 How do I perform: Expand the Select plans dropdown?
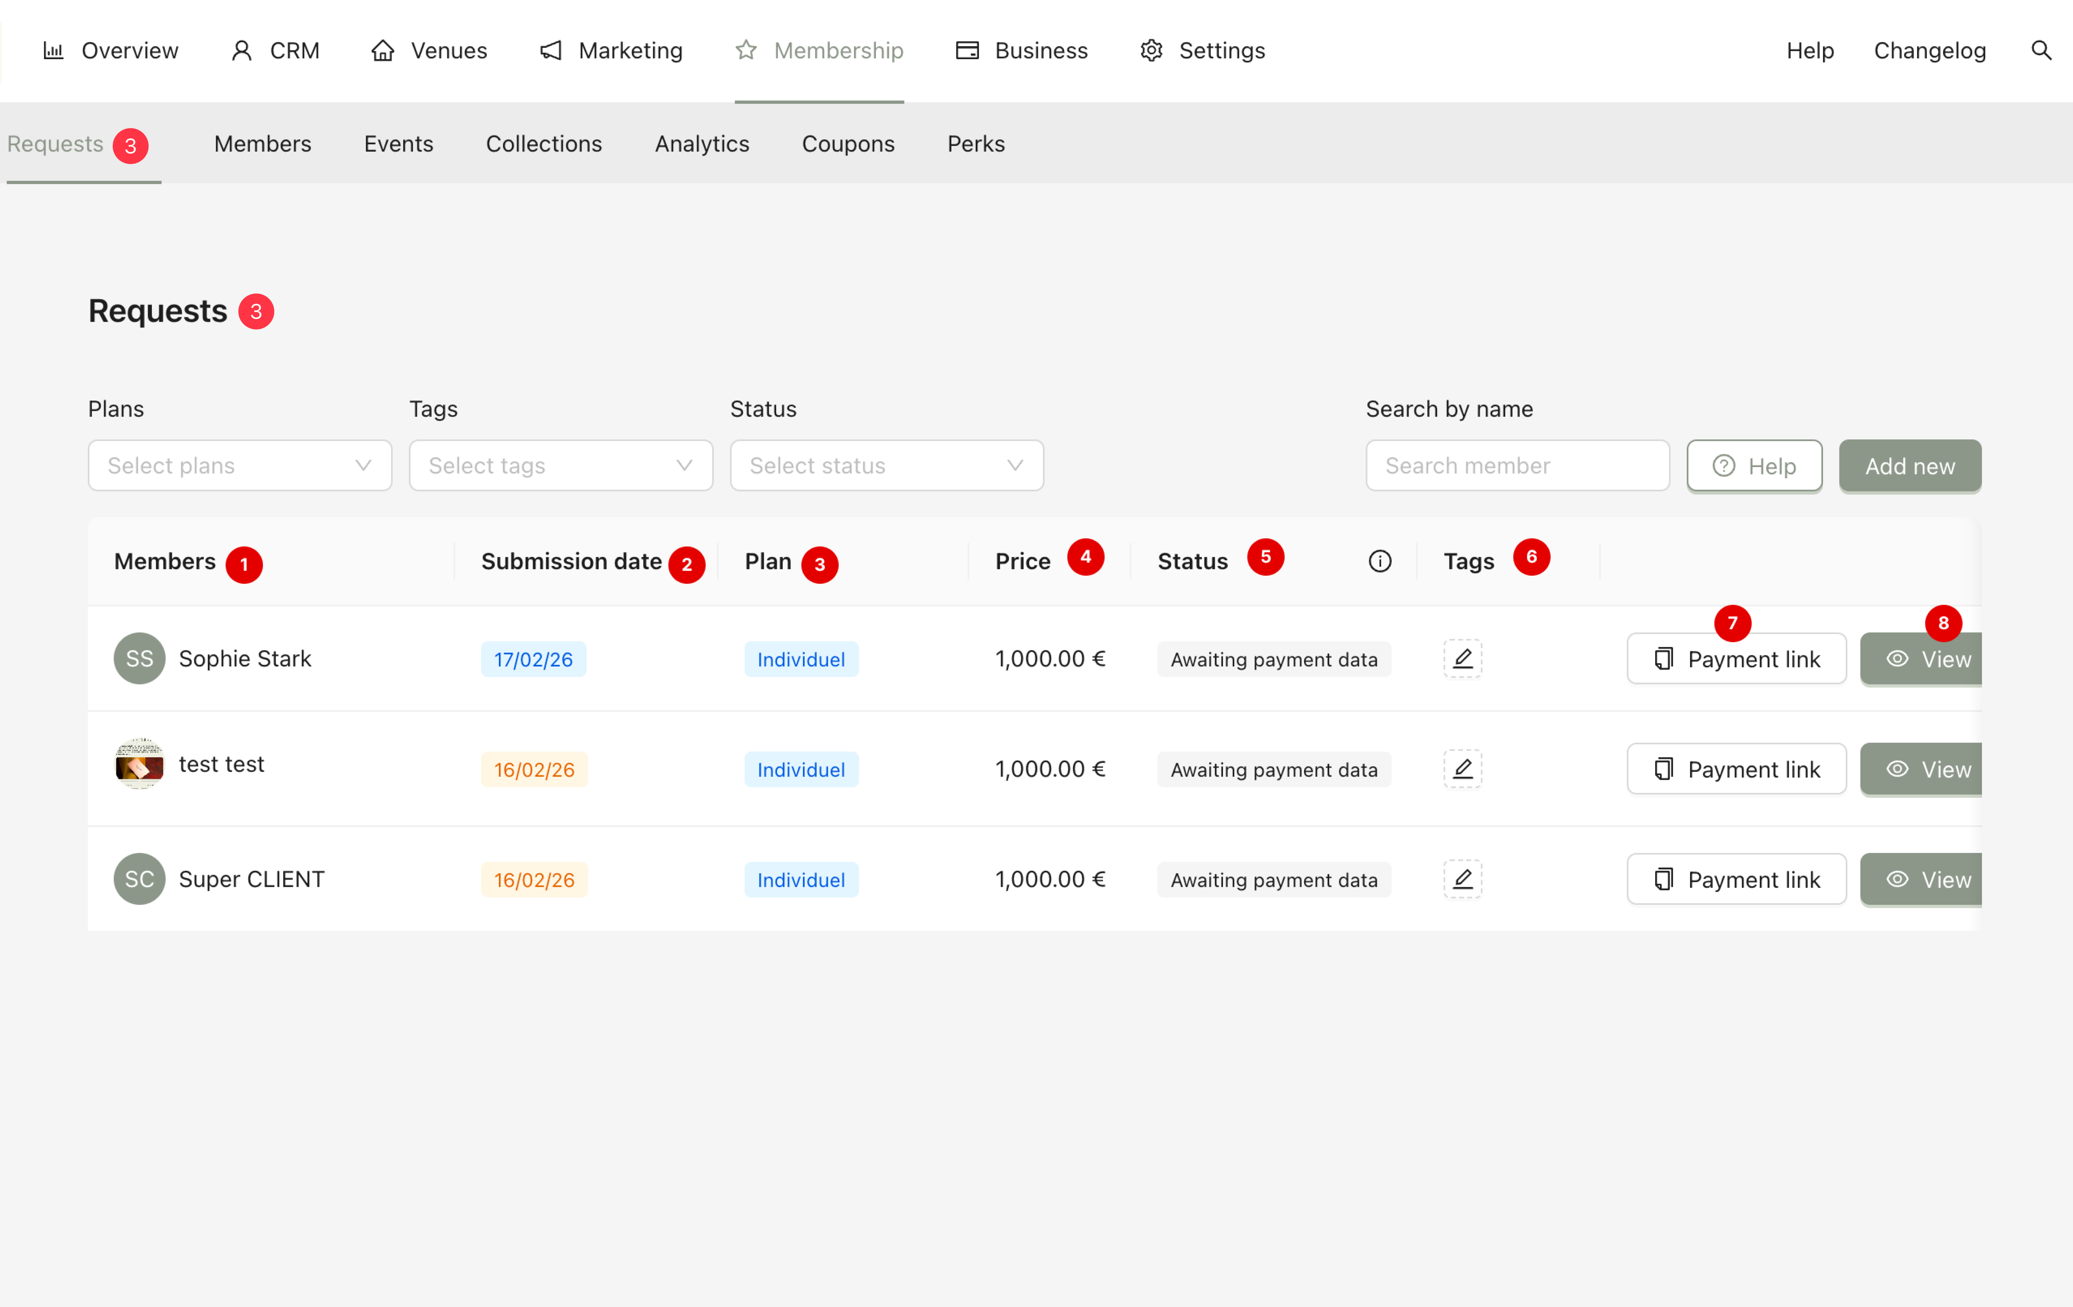[239, 466]
